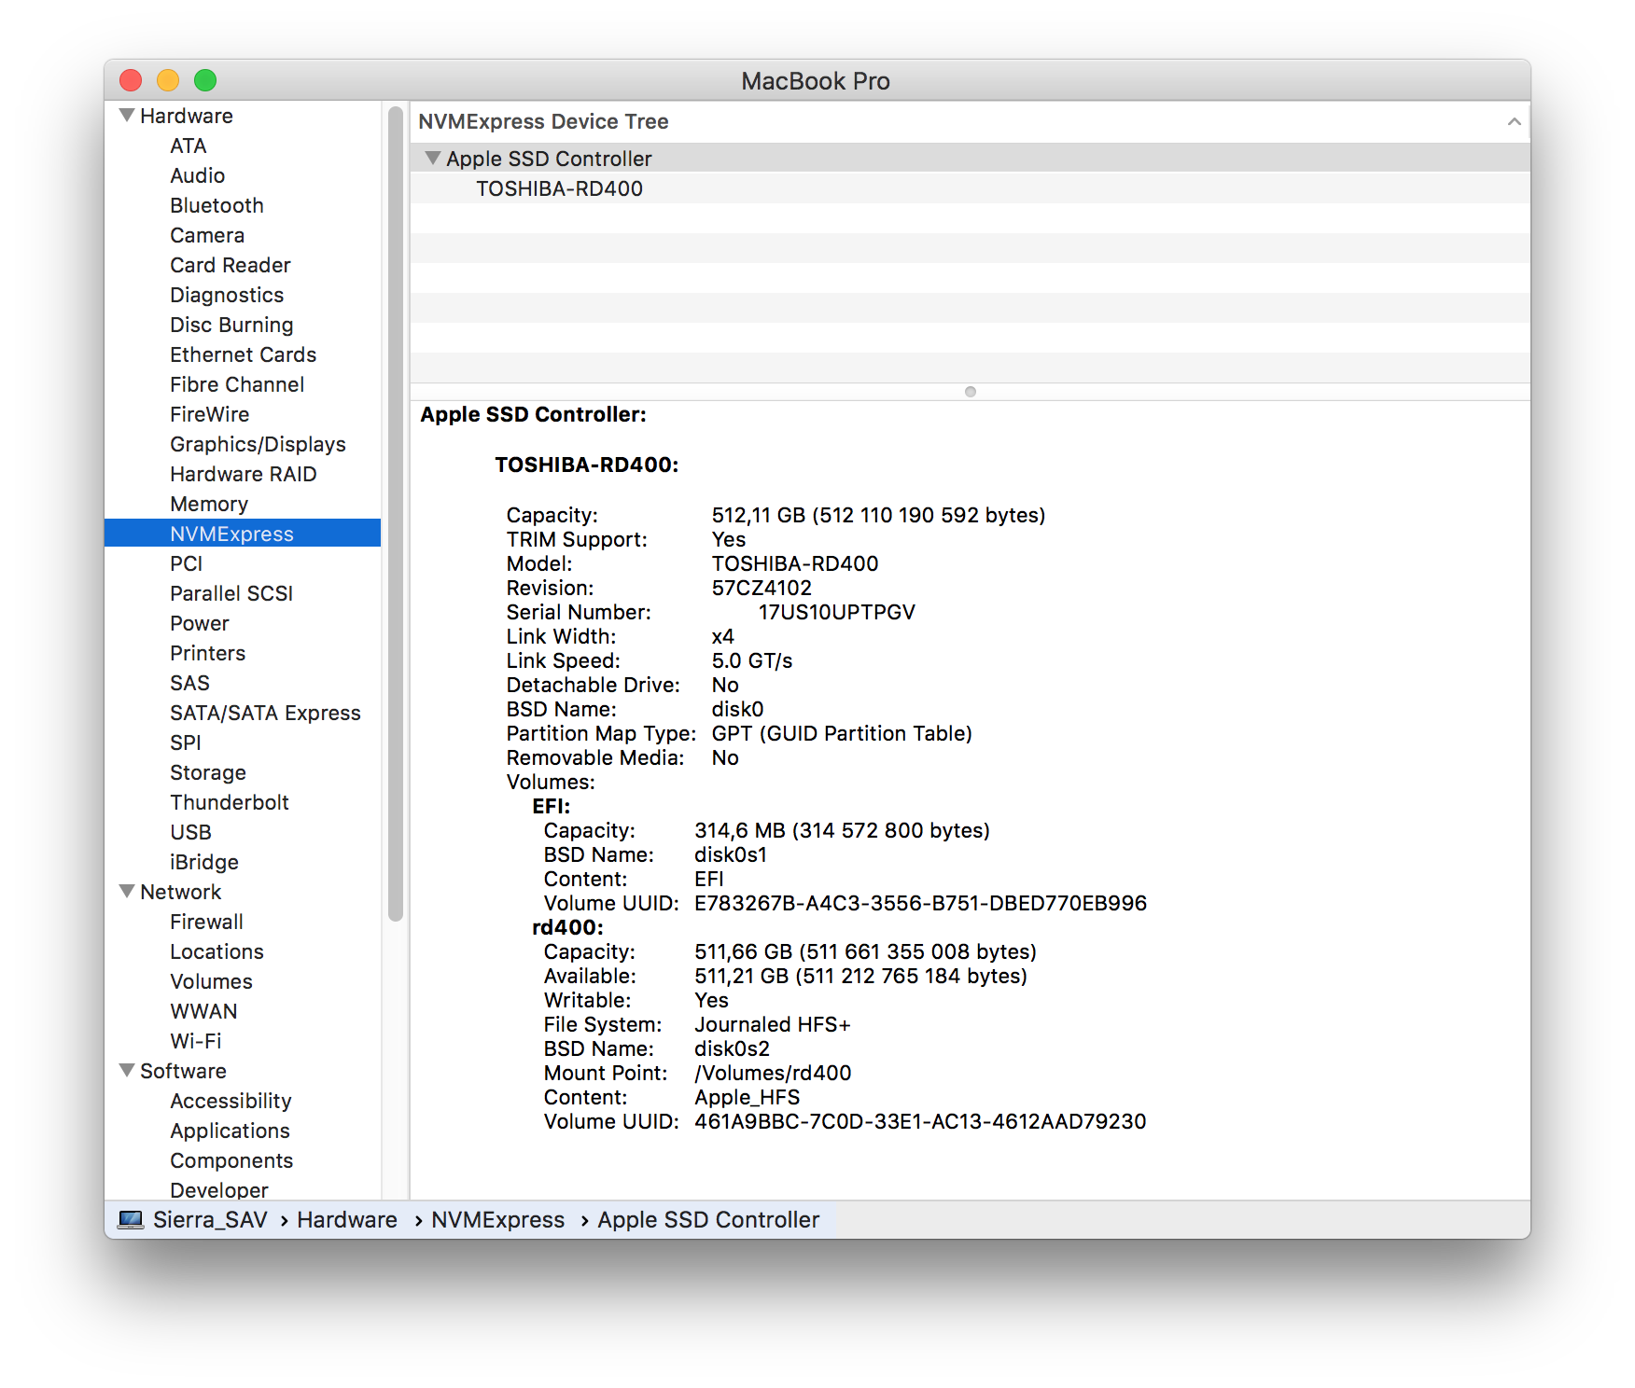Select Developer under Software
Image resolution: width=1635 pixels, height=1388 pixels.
tap(219, 1189)
